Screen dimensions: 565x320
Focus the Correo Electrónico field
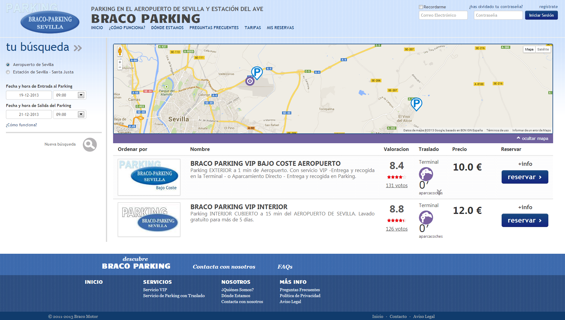tap(443, 15)
